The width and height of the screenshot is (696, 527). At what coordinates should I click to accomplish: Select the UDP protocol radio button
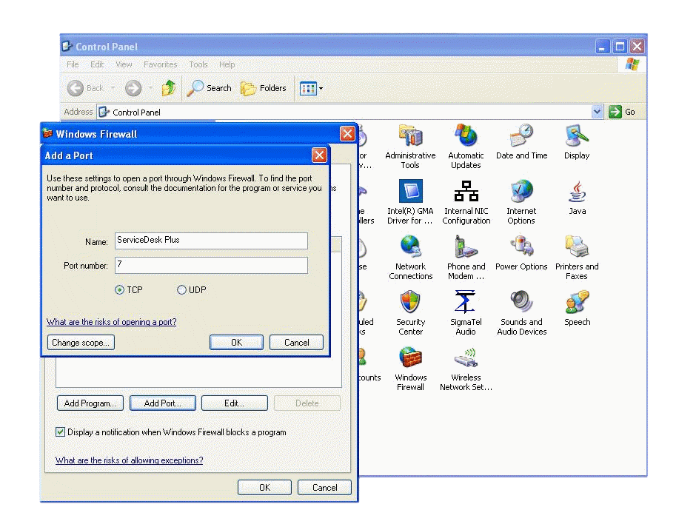(x=181, y=289)
